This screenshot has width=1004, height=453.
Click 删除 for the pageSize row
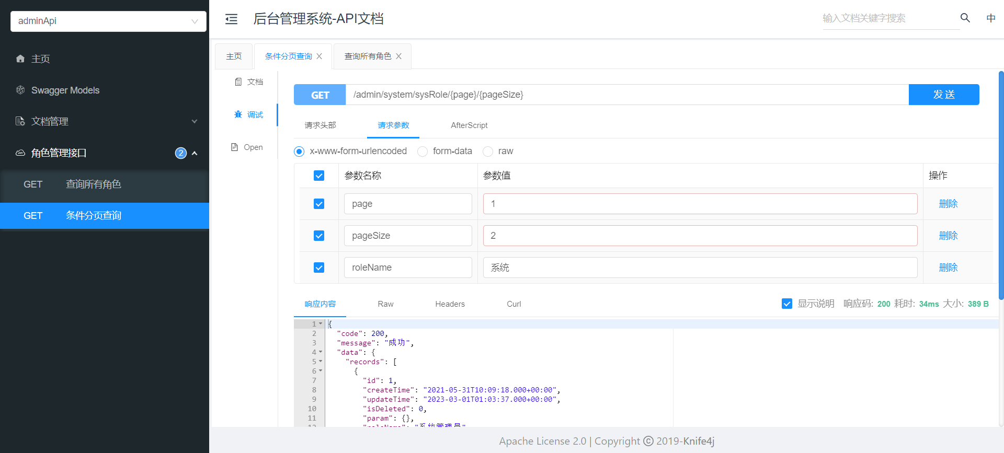pos(948,236)
